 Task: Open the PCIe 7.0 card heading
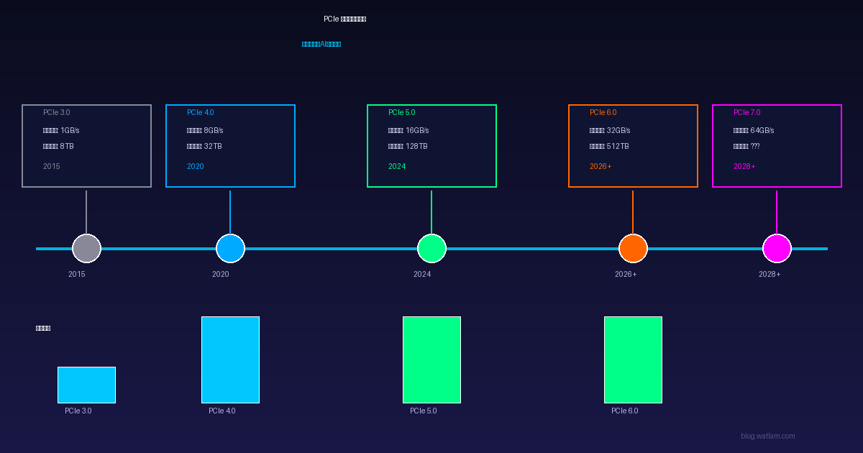(747, 113)
